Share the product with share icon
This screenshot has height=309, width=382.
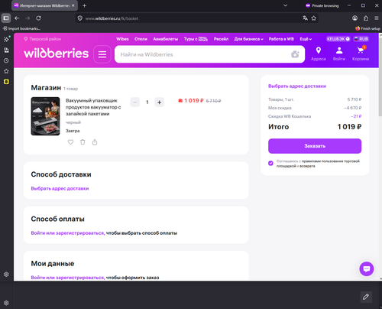95,142
